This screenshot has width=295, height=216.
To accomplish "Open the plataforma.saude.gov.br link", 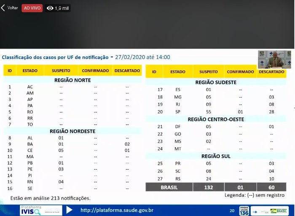I will pyautogui.click(x=117, y=210).
